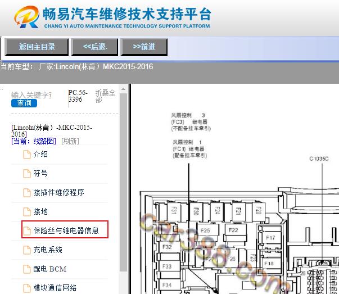Click fuse F21 in the diagram
The width and height of the screenshot is (339, 294).
pyautogui.click(x=238, y=211)
